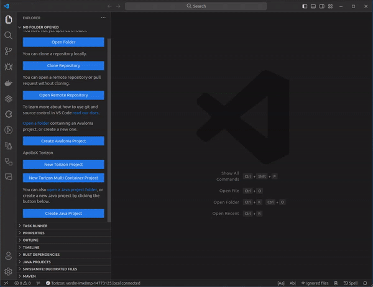The width and height of the screenshot is (373, 287).
Task: Click the VS Code logo in title bar
Action: [6, 6]
